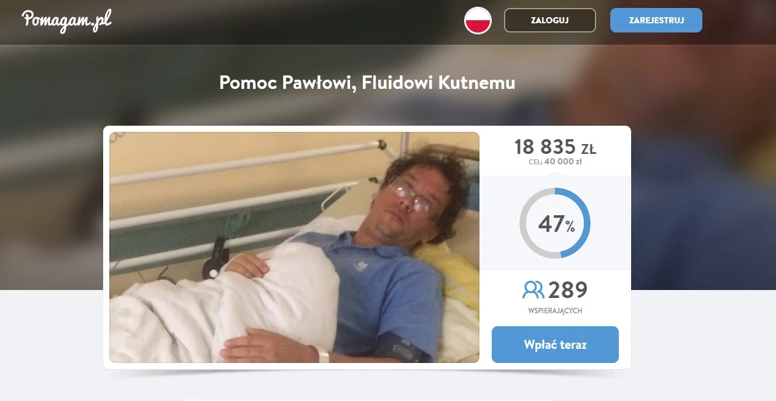This screenshot has width=776, height=401.
Task: Click the ZAREJESTRUJ register button
Action: (x=656, y=20)
